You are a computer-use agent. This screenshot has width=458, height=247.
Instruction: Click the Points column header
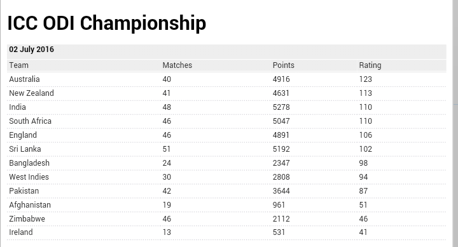[x=283, y=65]
